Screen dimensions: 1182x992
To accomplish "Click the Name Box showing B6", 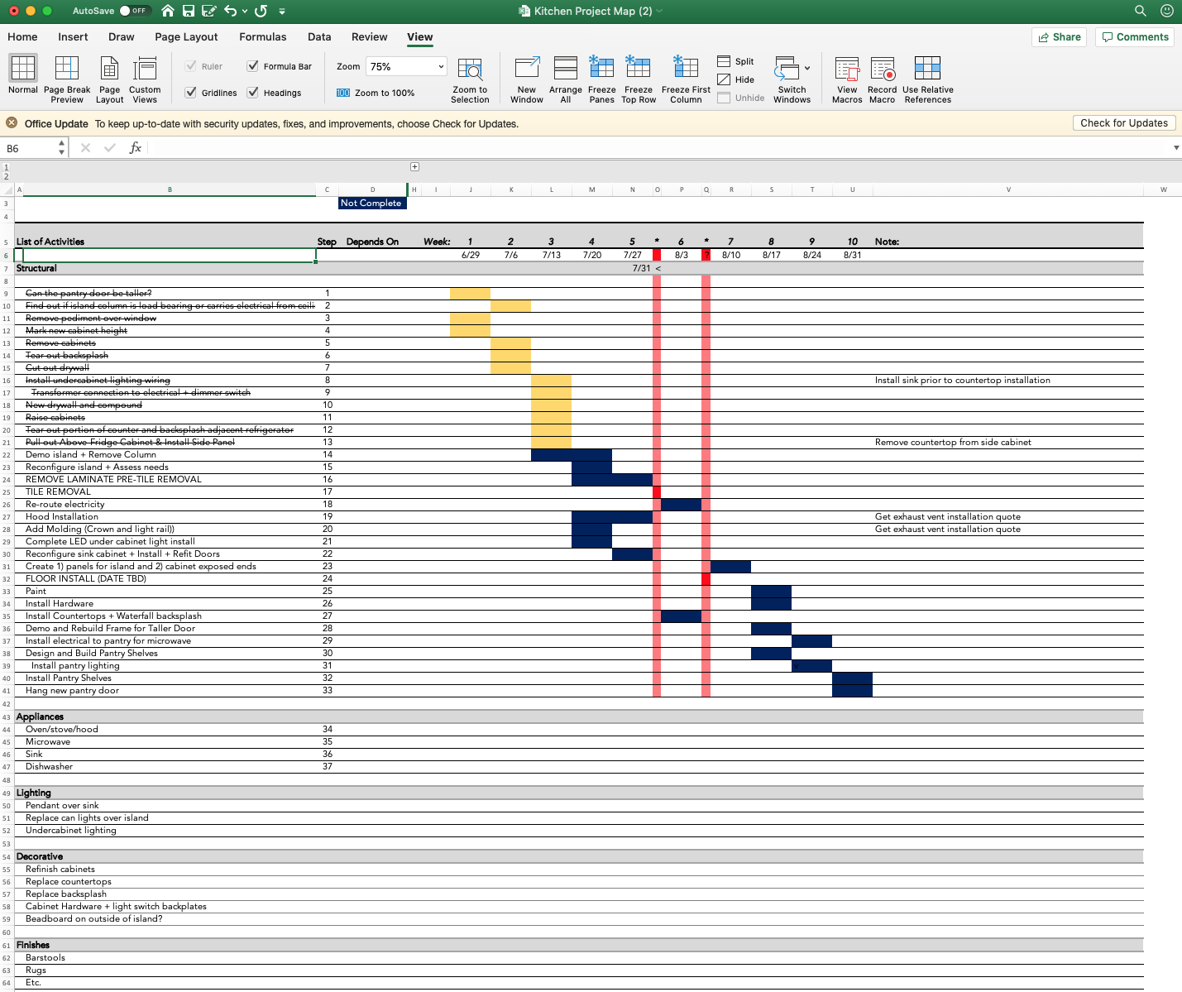I will click(x=29, y=149).
